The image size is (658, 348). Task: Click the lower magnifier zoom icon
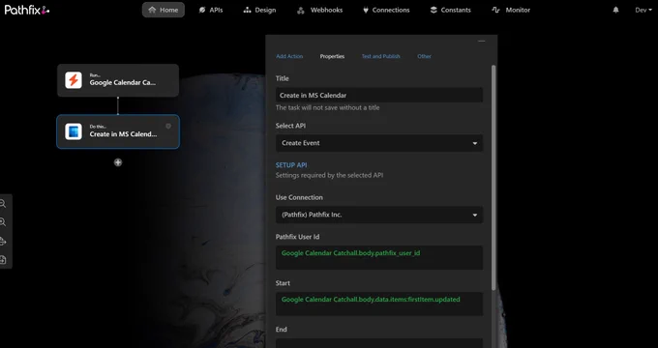coord(3,222)
